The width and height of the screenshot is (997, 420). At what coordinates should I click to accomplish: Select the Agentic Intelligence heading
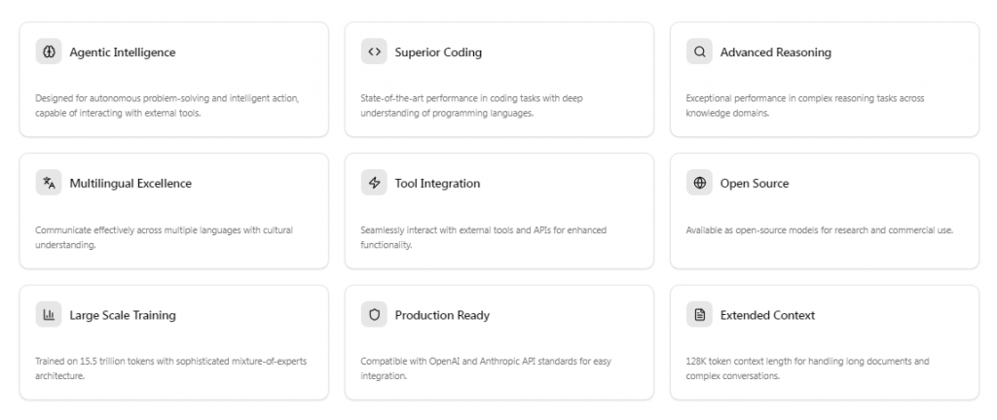123,52
